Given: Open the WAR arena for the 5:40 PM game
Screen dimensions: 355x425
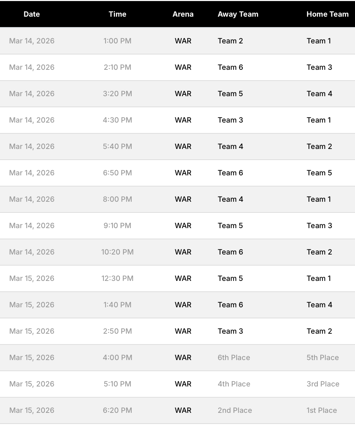Looking at the screenshot, I should [x=183, y=147].
